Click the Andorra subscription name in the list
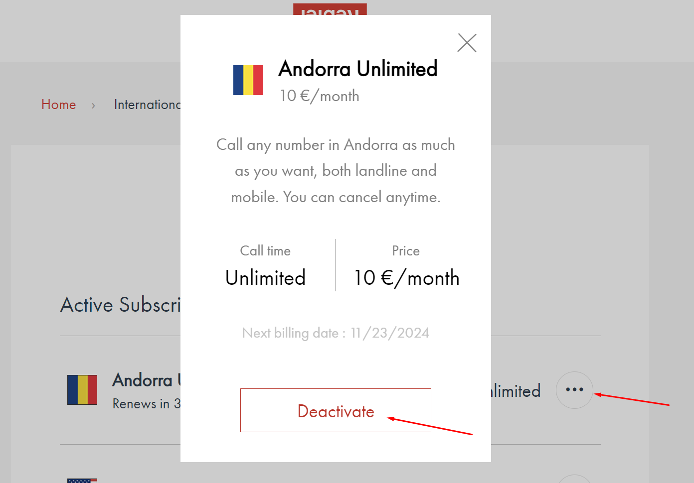 click(146, 380)
